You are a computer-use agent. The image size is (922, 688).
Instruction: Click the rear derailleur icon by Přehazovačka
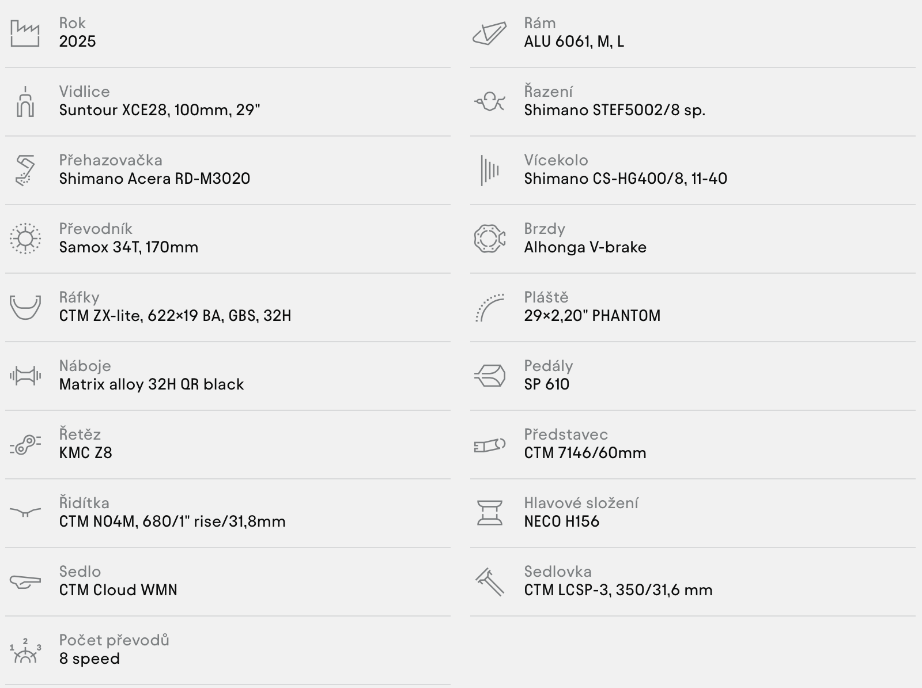coord(25,171)
